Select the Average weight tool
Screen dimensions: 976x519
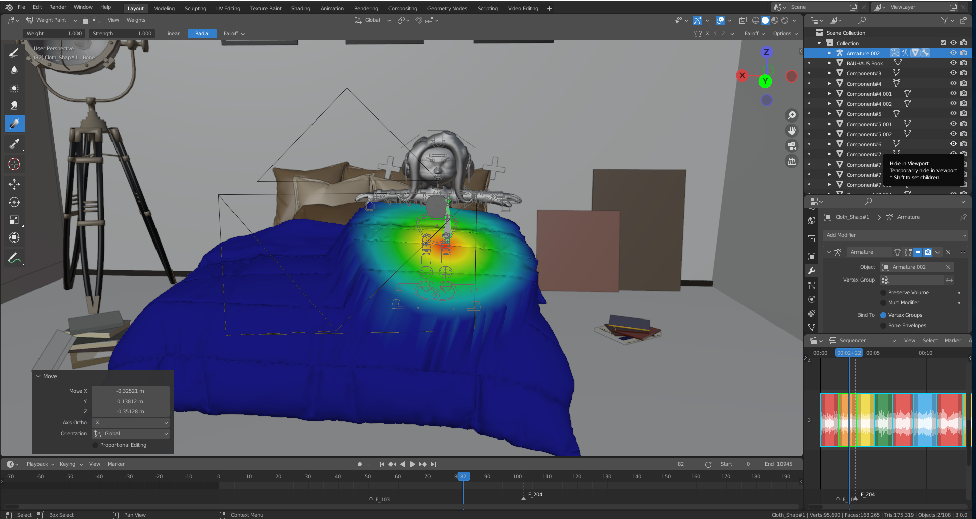click(14, 88)
